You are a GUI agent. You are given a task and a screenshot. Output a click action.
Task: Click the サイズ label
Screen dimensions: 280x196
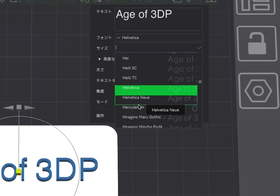pos(102,48)
